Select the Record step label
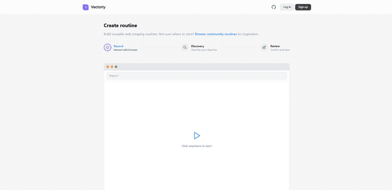Image resolution: width=392 pixels, height=190 pixels. 118,46
